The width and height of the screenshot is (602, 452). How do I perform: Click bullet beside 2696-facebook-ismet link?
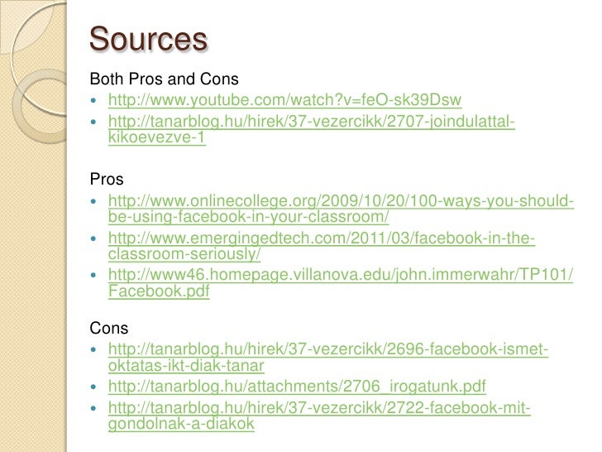tap(93, 349)
